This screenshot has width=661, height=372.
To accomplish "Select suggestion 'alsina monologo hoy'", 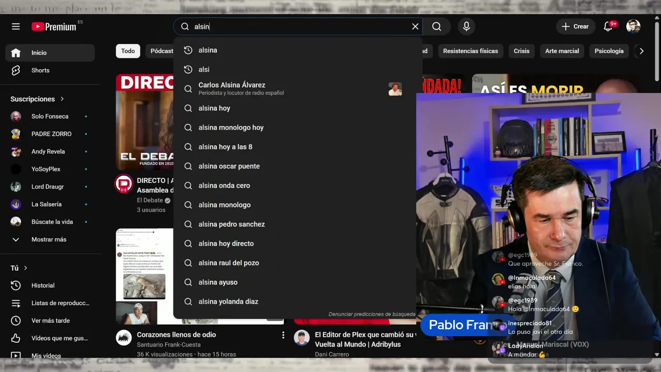I will (x=298, y=128).
